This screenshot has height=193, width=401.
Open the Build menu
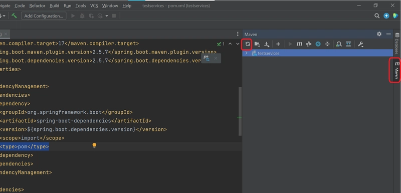[55, 6]
